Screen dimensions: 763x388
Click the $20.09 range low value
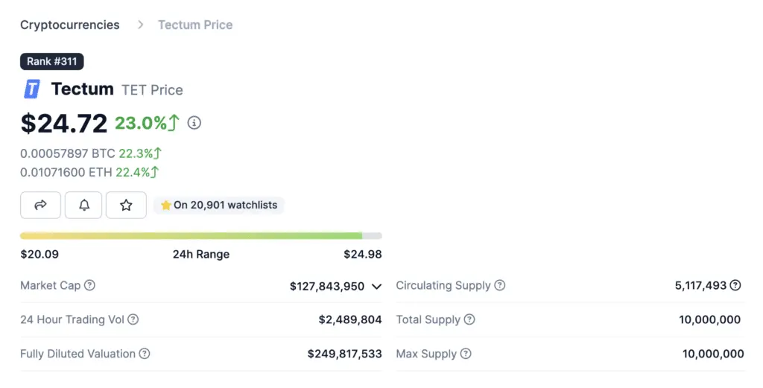coord(39,254)
